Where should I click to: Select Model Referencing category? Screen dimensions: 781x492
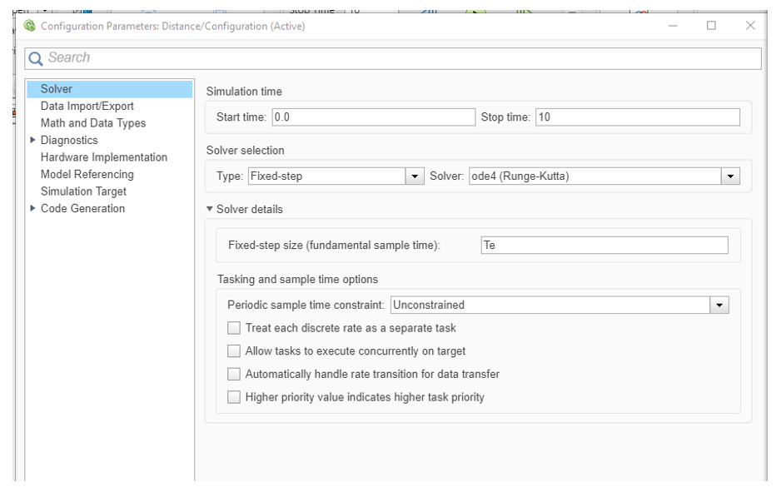tap(87, 174)
